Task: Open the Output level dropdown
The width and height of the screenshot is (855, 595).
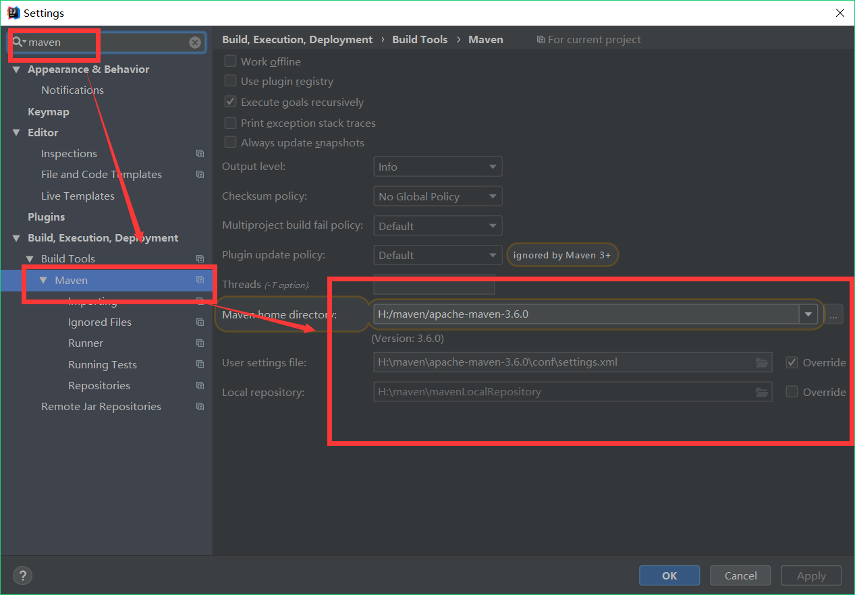Action: coord(437,167)
